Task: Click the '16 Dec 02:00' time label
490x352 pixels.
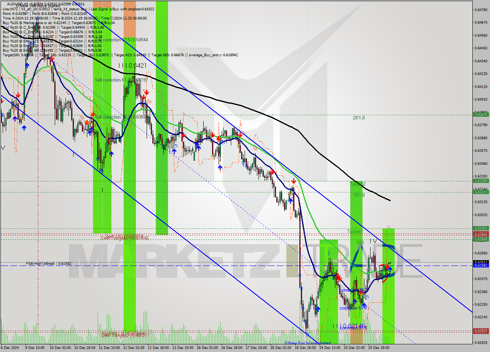Action: pos(207,348)
